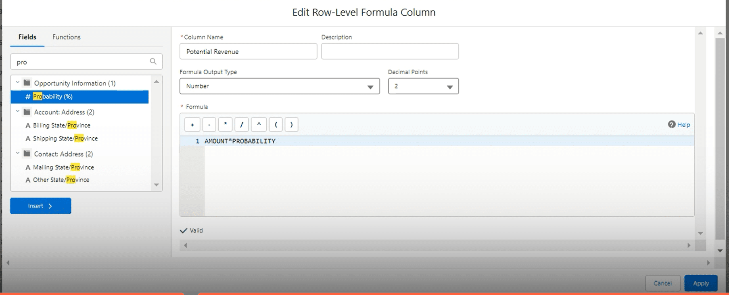Screen dimensions: 729x295
Task: Select the Fields tab
Action: 27,37
